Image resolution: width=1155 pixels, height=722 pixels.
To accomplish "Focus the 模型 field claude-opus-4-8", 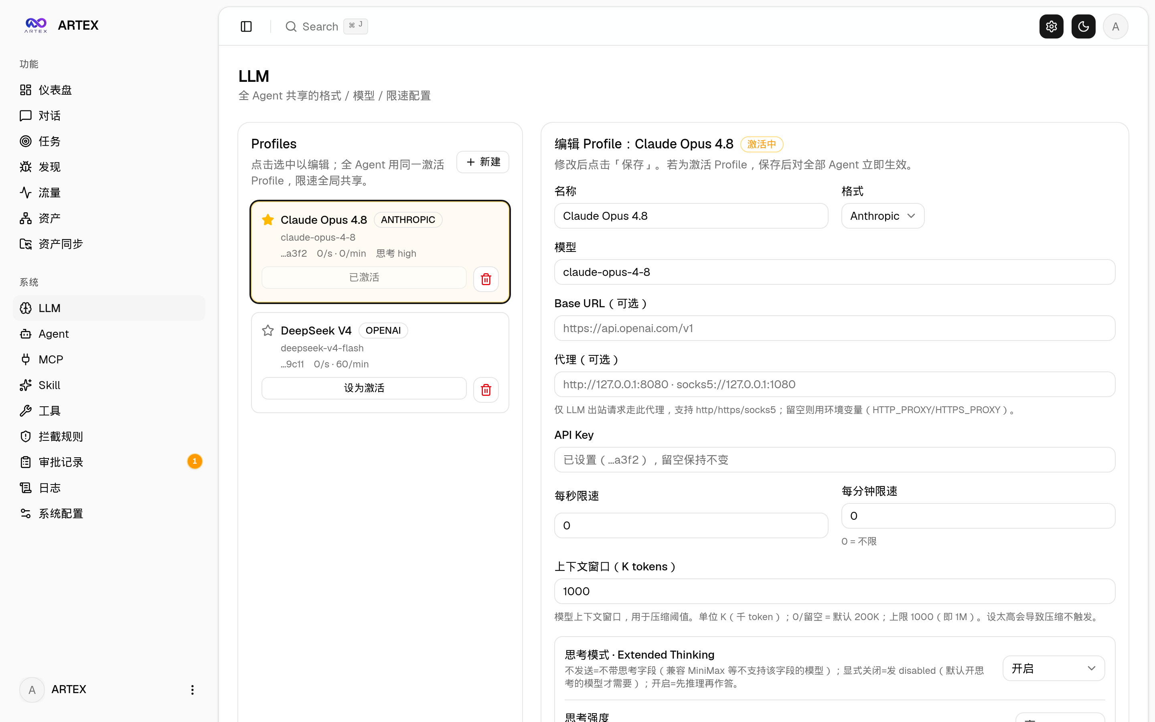I will 835,272.
